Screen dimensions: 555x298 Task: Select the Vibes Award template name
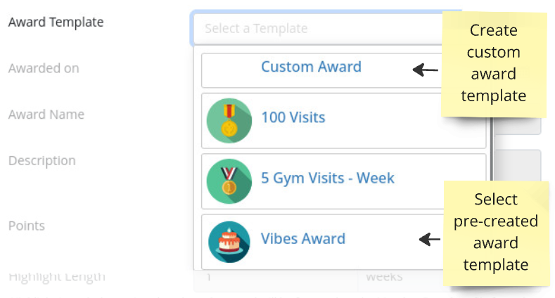302,238
